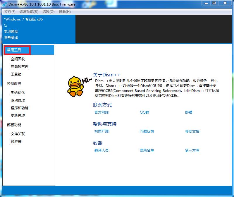Open 更新管理 in the sidebar
The height and width of the screenshot is (197, 234).
18,115
